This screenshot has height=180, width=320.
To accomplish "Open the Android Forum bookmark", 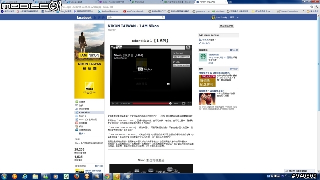I will (x=109, y=11).
